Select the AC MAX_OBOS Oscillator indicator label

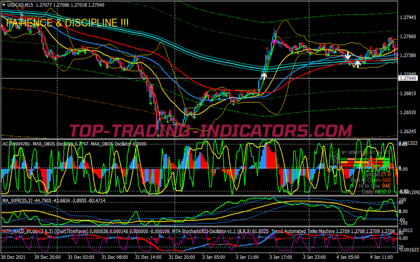point(74,144)
